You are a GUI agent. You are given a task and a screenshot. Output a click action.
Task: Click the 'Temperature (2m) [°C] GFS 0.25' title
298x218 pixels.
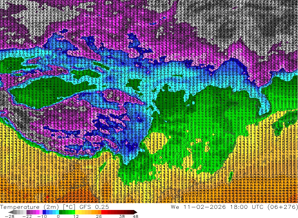[x=54, y=207]
